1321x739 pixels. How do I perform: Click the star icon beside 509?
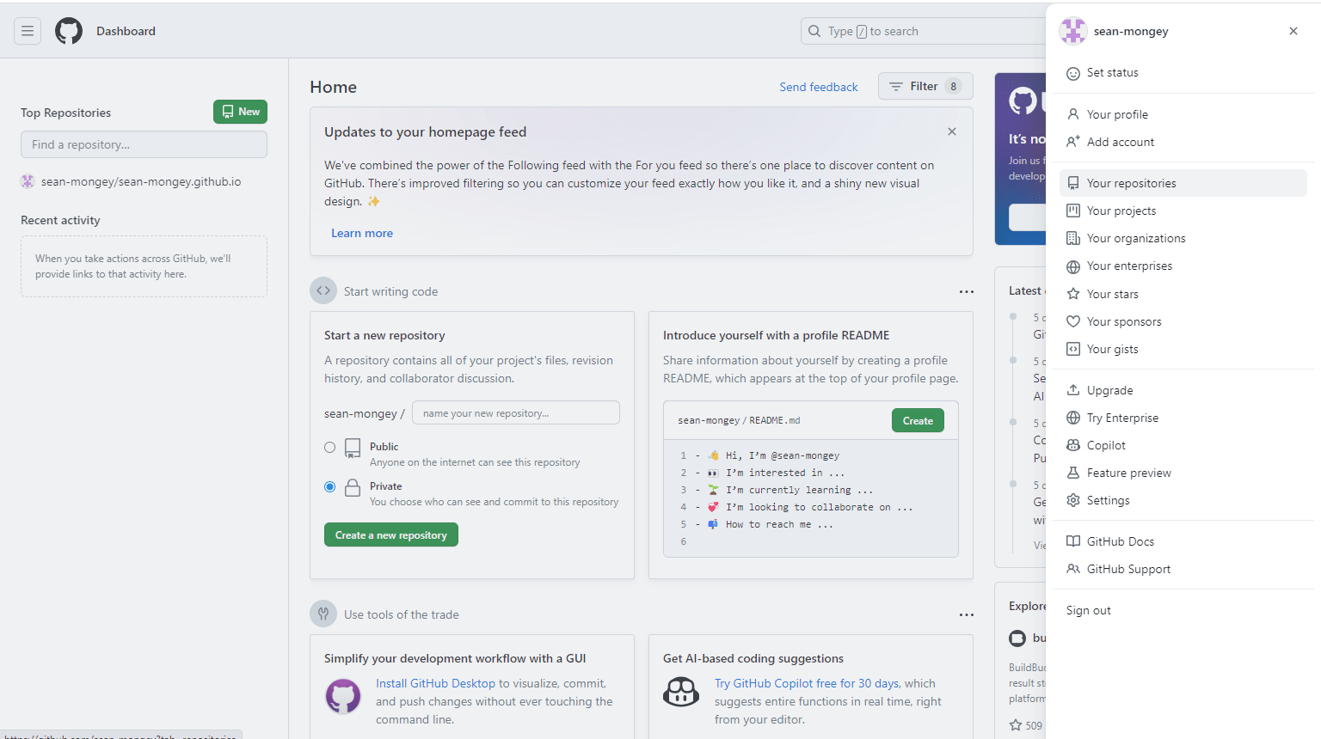(1016, 725)
